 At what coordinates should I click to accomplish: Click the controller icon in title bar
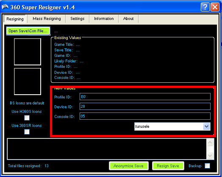point(5,6)
